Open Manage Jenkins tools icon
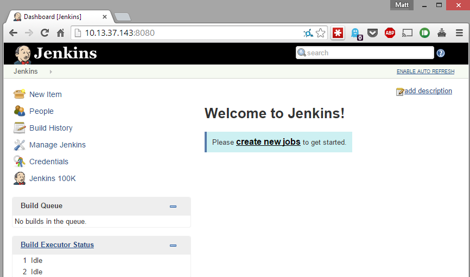The image size is (470, 277). pyautogui.click(x=20, y=145)
